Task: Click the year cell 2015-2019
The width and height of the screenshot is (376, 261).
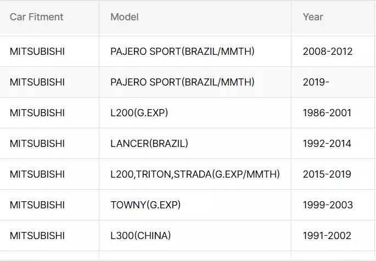Action: click(333, 174)
